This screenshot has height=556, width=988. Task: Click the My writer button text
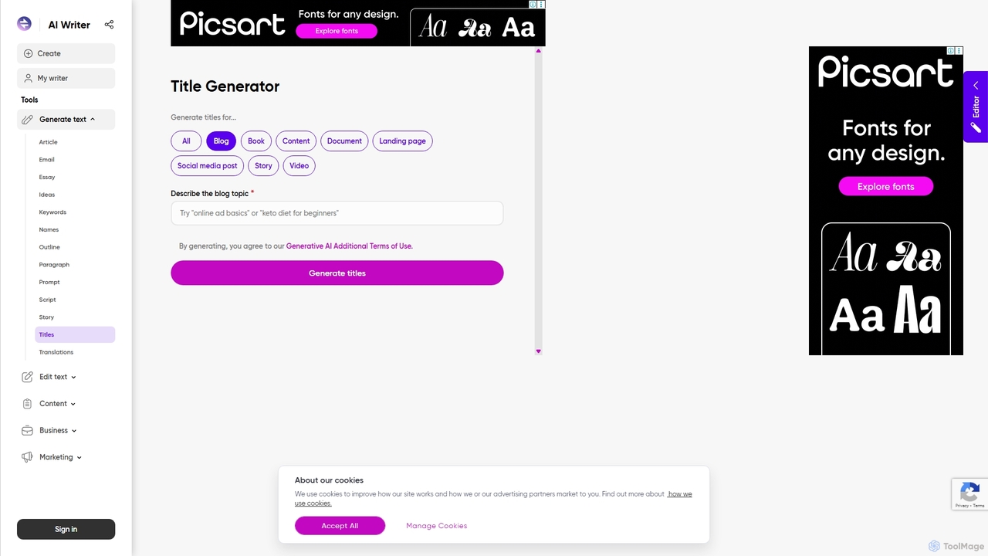(52, 78)
